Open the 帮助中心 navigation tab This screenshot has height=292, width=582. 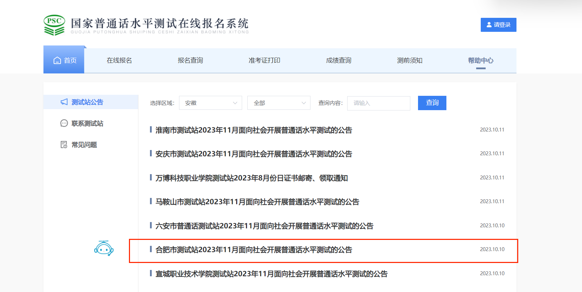coord(480,60)
